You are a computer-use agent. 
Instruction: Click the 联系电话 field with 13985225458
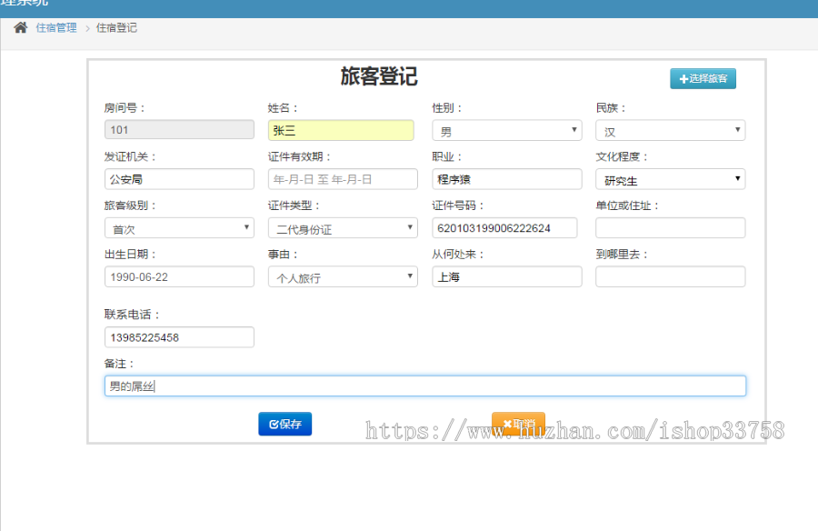(x=179, y=337)
